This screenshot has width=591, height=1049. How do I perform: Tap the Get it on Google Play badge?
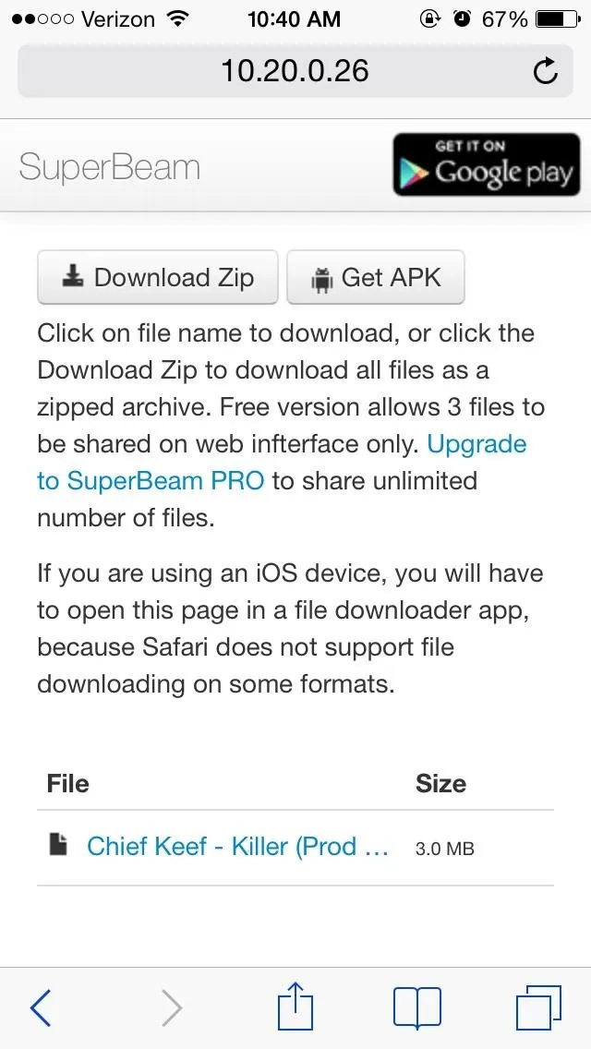[x=487, y=164]
